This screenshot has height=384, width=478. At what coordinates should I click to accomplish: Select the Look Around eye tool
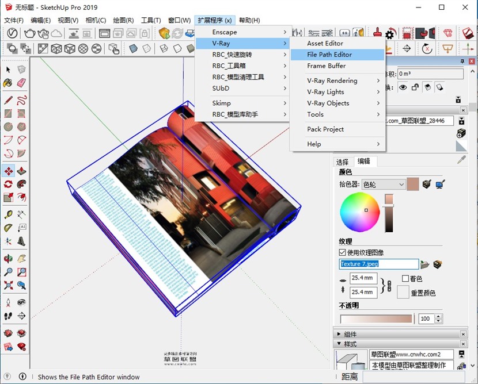(22, 302)
